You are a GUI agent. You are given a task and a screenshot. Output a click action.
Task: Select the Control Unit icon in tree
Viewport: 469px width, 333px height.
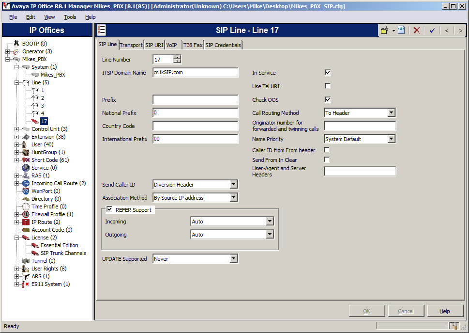click(26, 129)
